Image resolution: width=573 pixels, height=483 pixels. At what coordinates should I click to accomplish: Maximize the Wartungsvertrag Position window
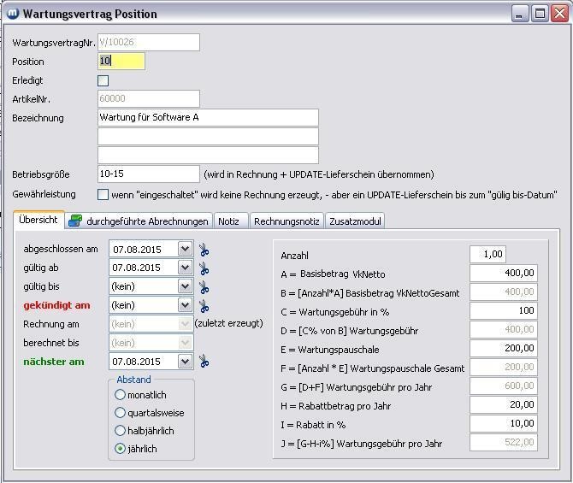coord(540,13)
